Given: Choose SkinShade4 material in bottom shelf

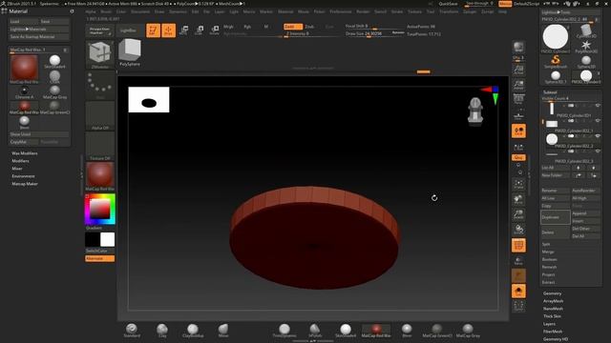Looking at the screenshot, I should pos(346,331).
